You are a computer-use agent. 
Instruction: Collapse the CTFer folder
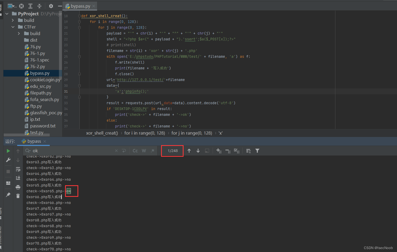13,27
